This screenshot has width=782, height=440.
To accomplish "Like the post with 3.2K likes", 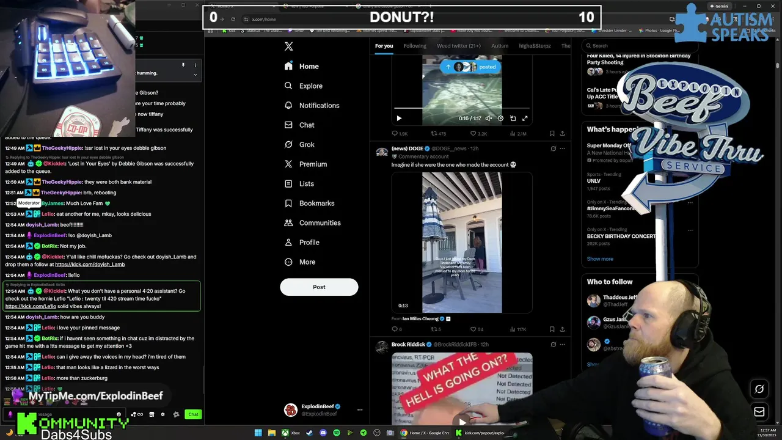I will coord(478,133).
